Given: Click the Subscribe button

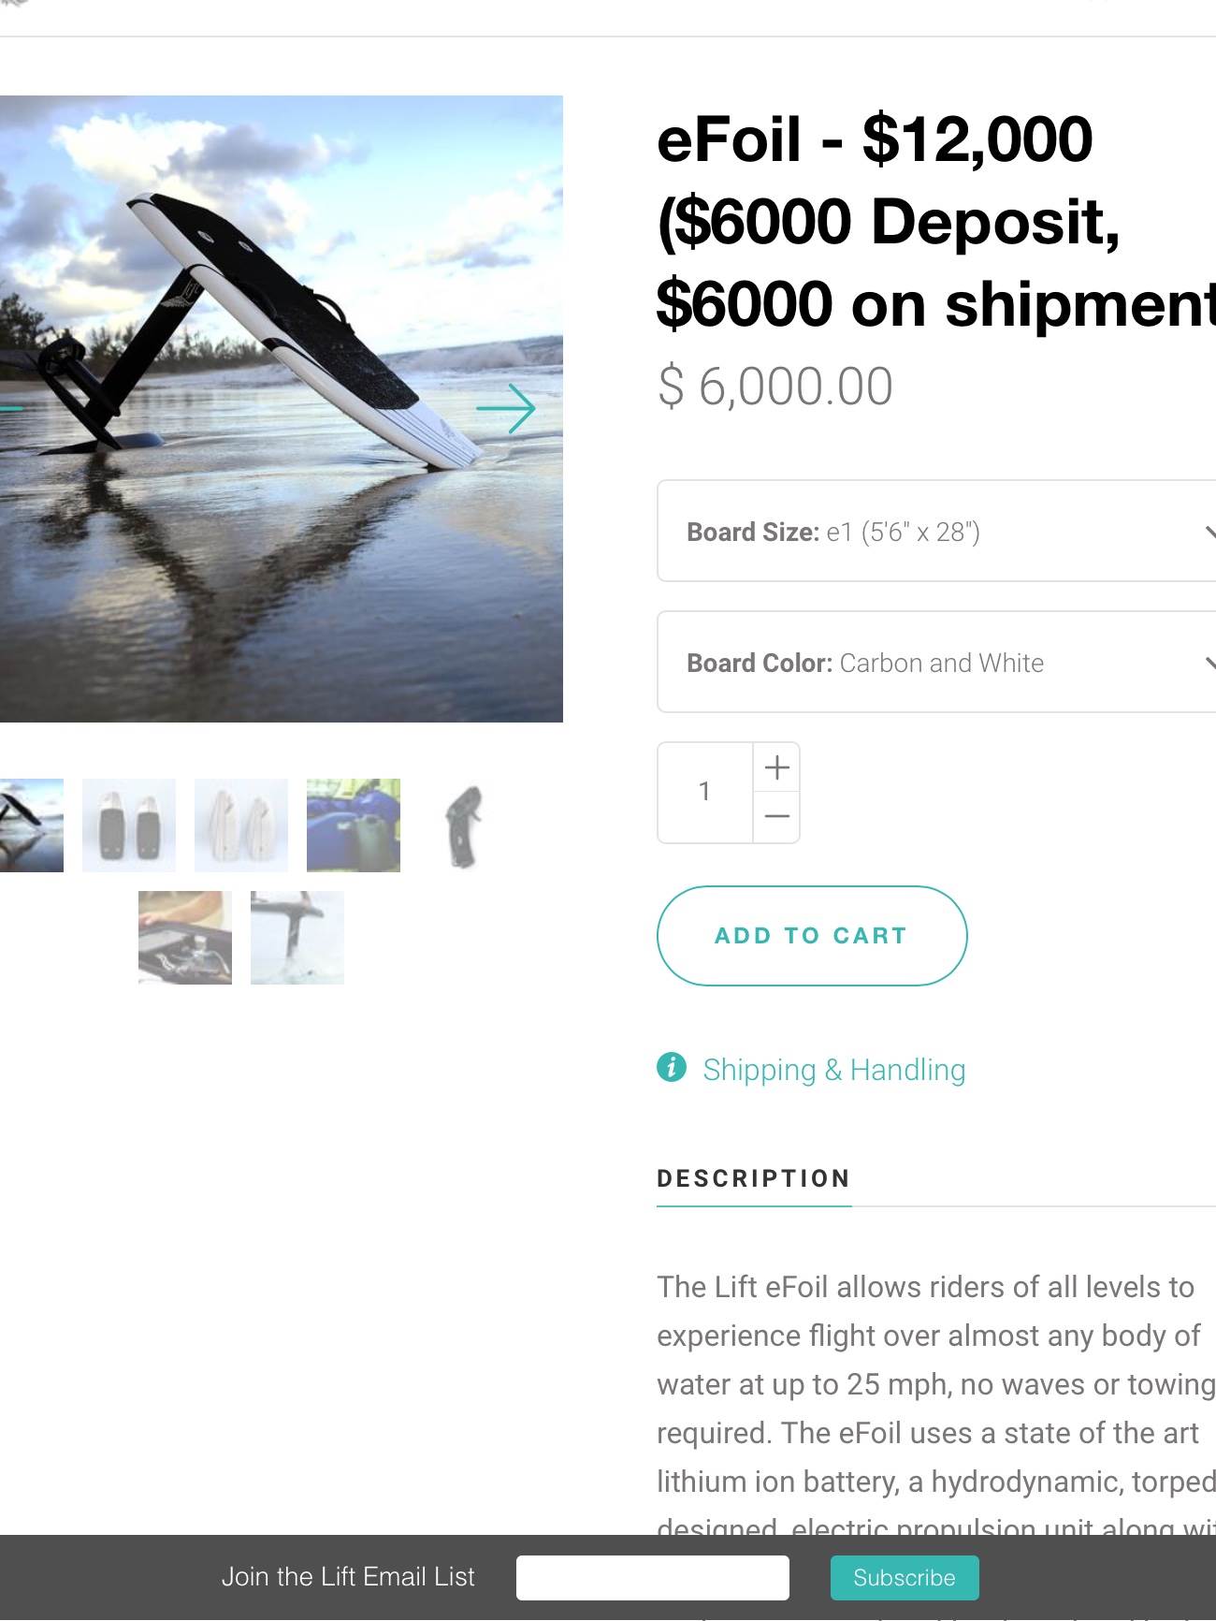Looking at the screenshot, I should (x=904, y=1578).
